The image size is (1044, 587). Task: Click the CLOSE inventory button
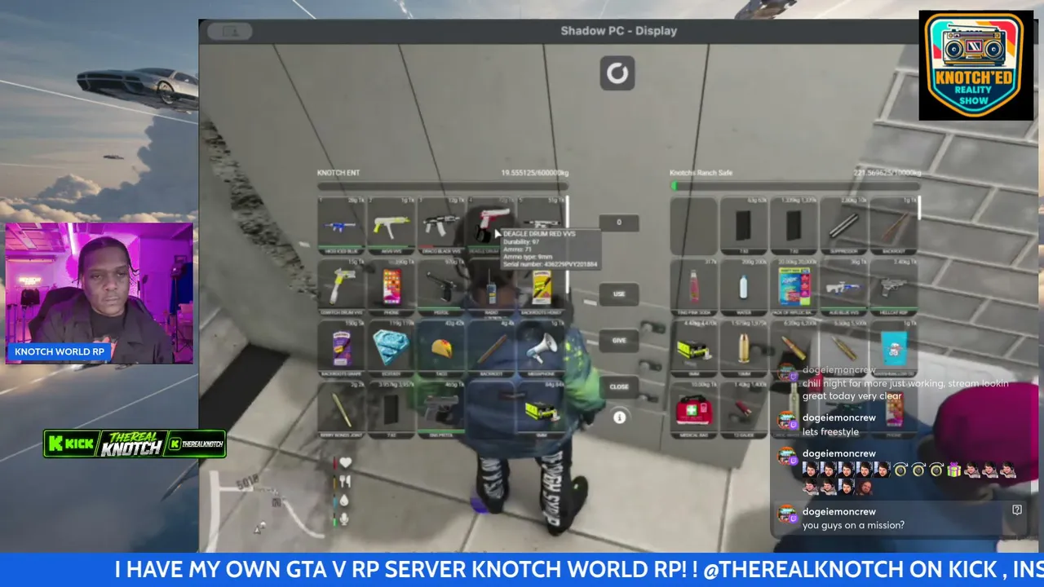tap(619, 386)
